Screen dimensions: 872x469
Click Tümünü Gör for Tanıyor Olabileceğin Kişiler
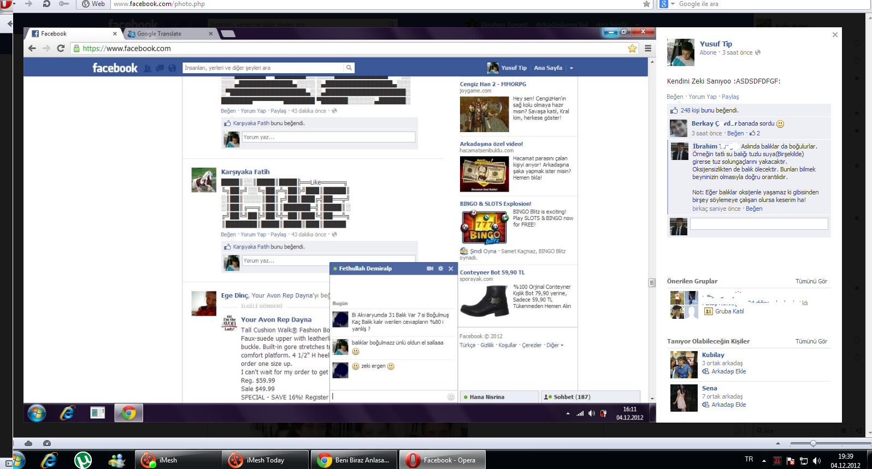click(811, 341)
